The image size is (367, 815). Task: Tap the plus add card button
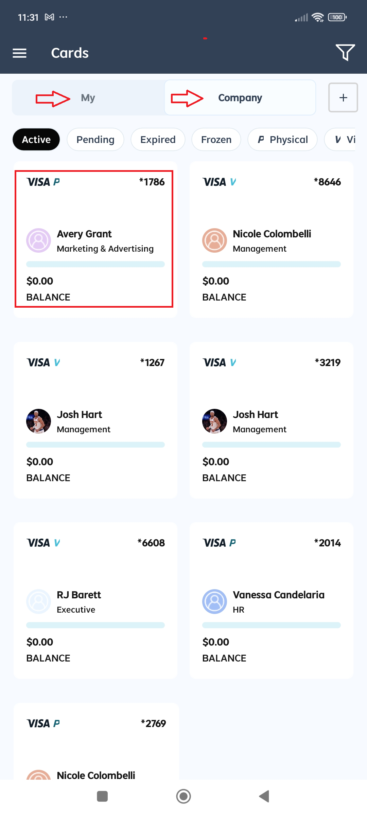point(343,97)
